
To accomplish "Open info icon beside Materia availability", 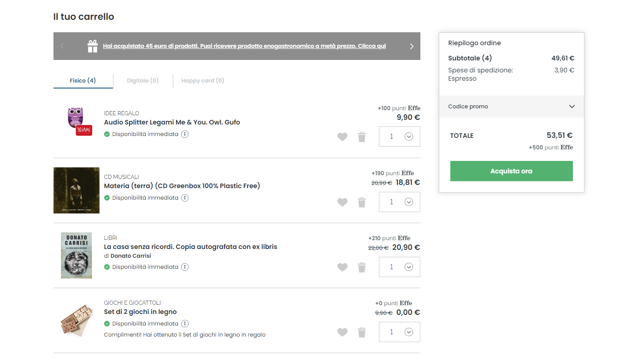I will point(185,198).
